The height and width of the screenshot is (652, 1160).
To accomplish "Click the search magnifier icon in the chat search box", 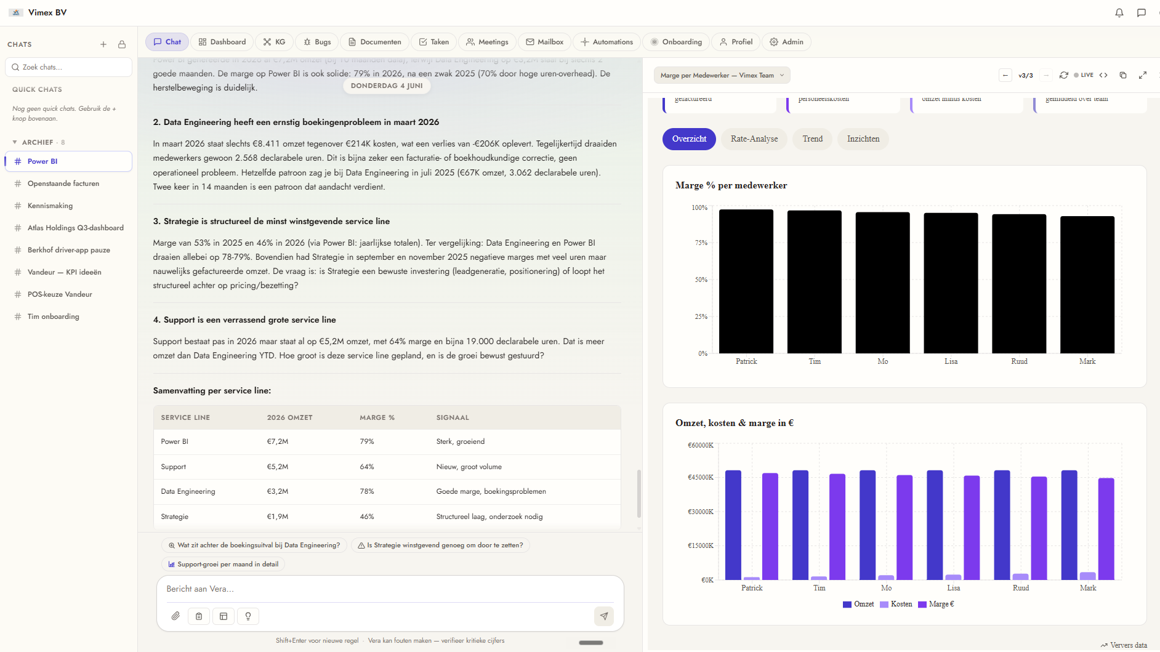I will [15, 67].
